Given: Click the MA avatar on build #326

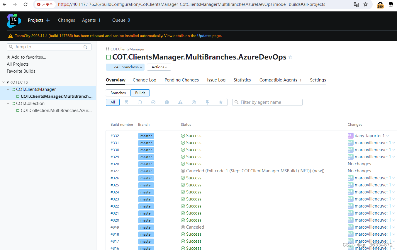Looking at the screenshot, I should [x=350, y=178].
